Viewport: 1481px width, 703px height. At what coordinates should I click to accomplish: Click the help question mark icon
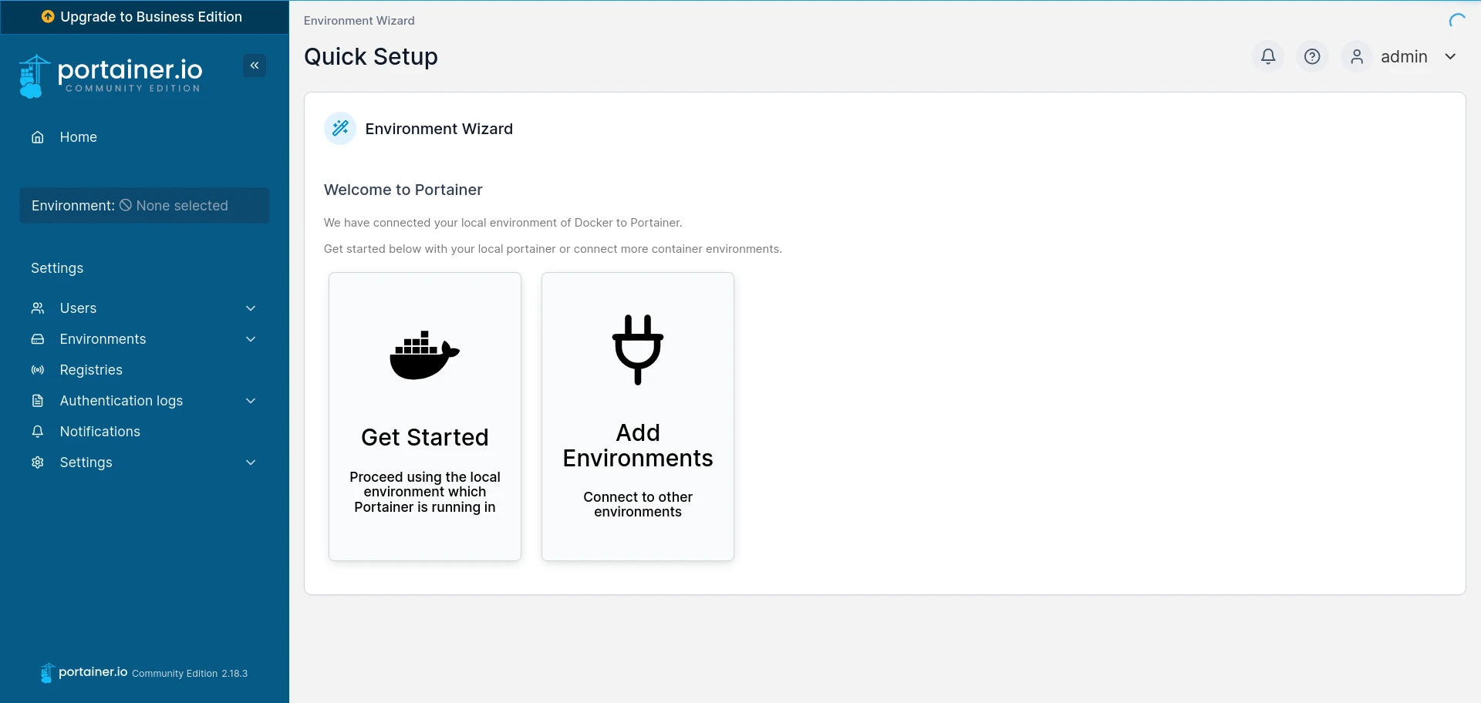coord(1312,56)
